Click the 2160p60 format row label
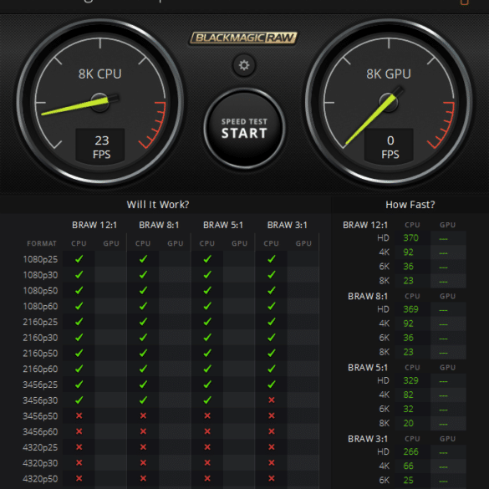 pyautogui.click(x=40, y=369)
